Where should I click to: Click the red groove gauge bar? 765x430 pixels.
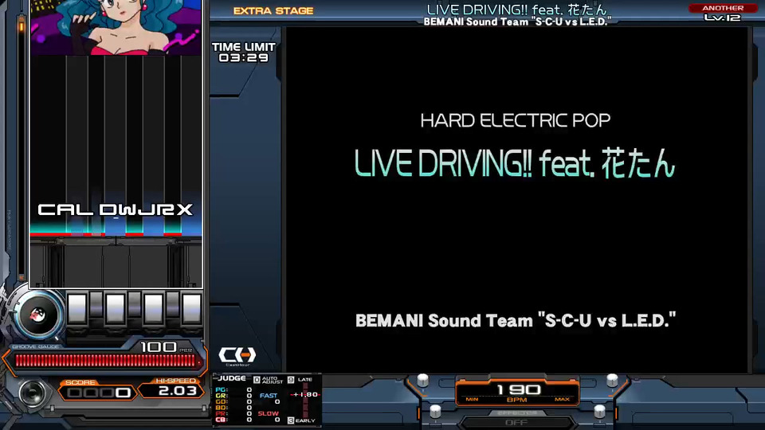pyautogui.click(x=105, y=361)
